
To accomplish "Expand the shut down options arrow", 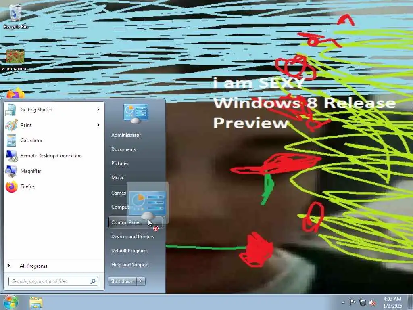I will tap(141, 281).
